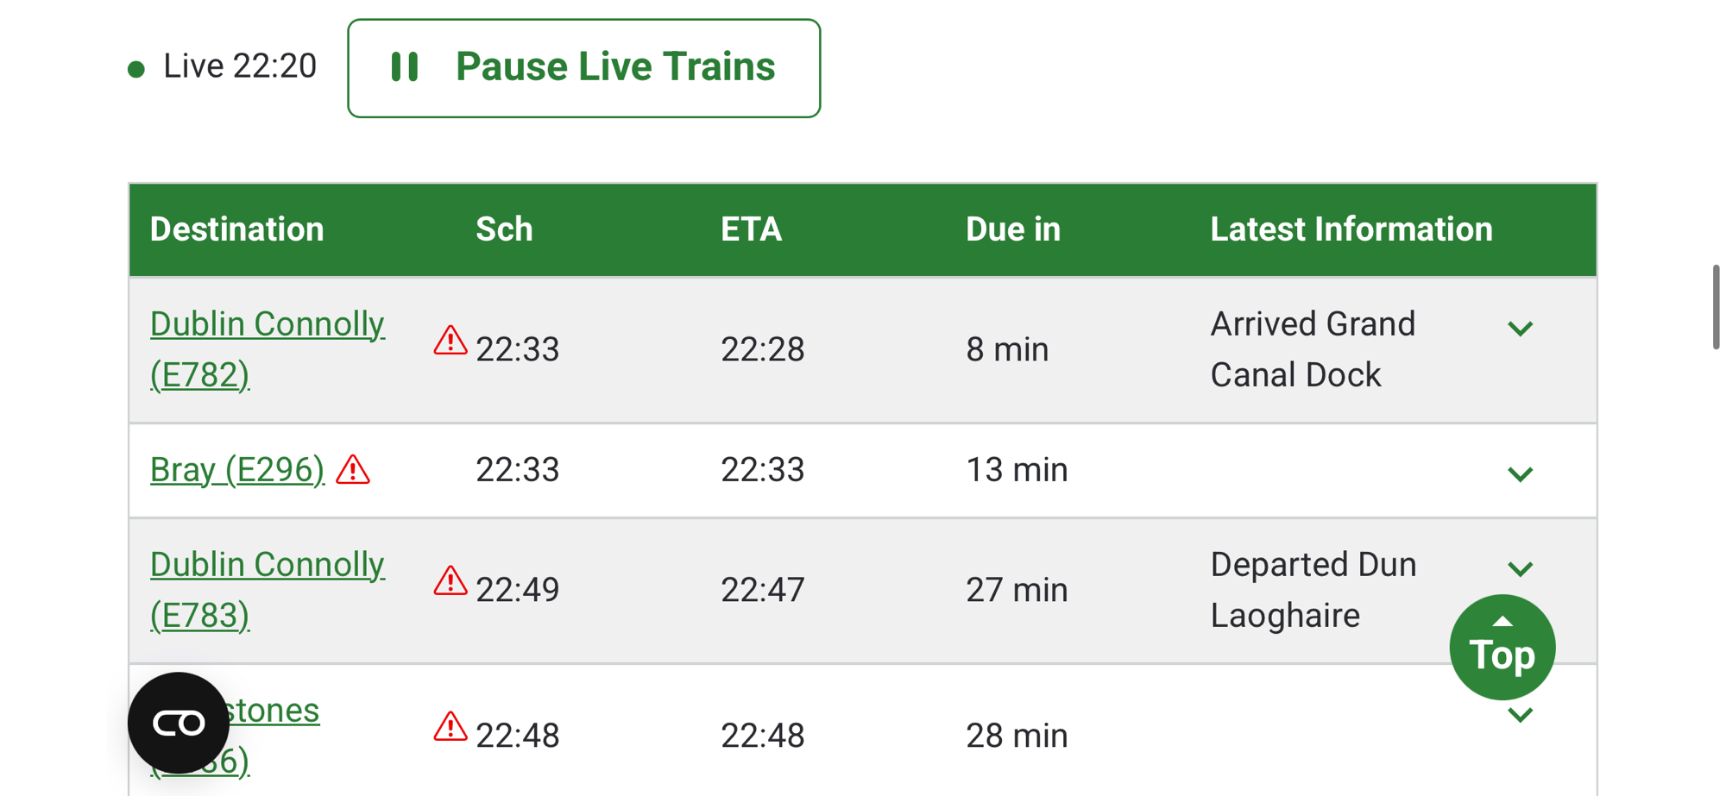1726x796 pixels.
Task: Expand the Dublin Connolly E783 row details
Action: point(1520,569)
